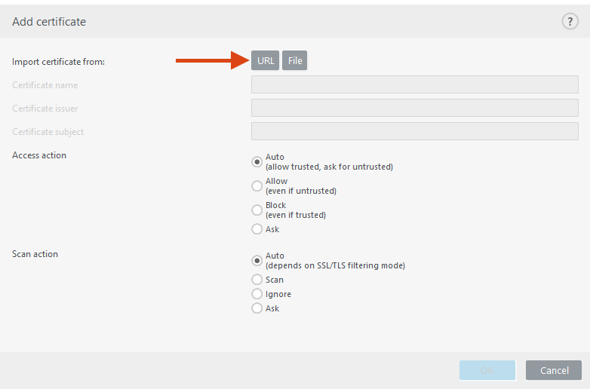
Task: Click the Import certificate from label
Action: coord(58,62)
